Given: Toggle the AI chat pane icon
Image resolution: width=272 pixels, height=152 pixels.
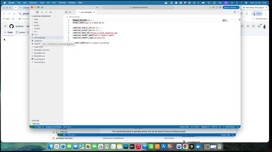Looking at the screenshot, I should [217, 7].
